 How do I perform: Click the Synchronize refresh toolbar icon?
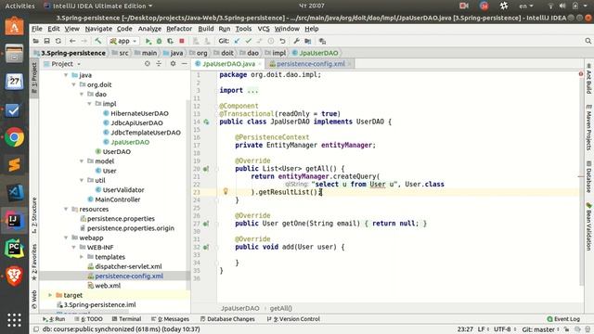coord(58,41)
